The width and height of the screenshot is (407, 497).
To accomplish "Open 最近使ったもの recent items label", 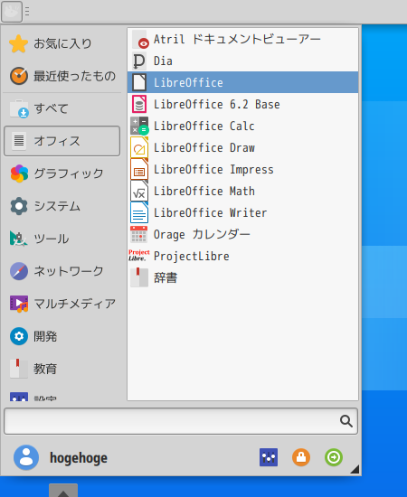I will tap(74, 76).
